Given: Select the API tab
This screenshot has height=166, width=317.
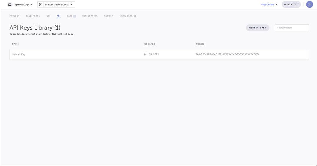Looking at the screenshot, I should [58, 16].
